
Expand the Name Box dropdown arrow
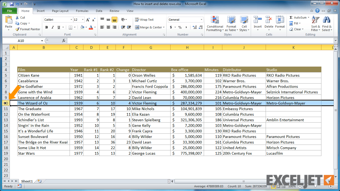click(x=42, y=41)
